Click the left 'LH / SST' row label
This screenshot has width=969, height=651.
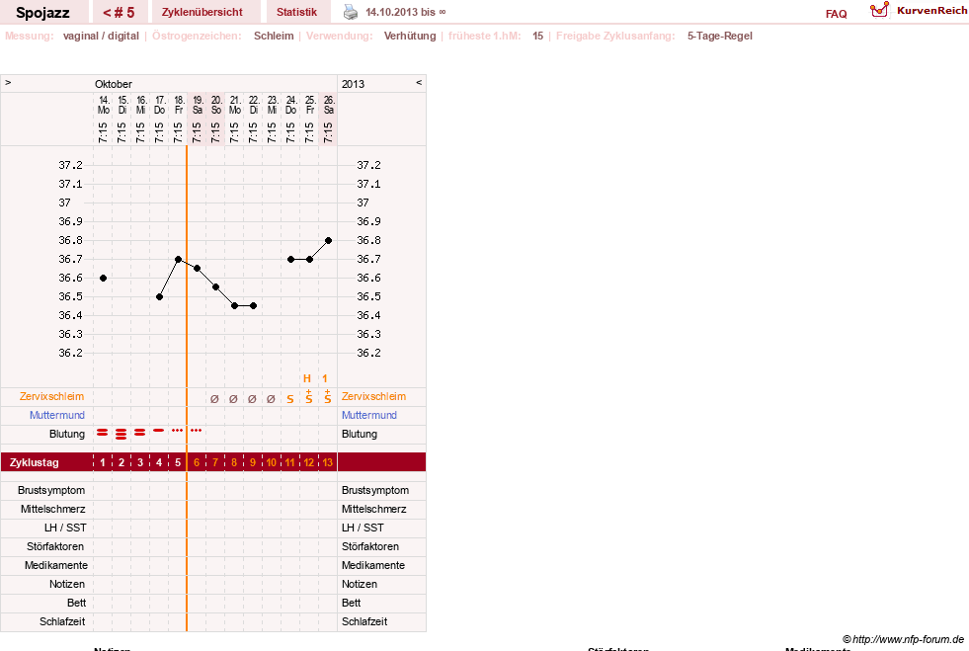[65, 528]
